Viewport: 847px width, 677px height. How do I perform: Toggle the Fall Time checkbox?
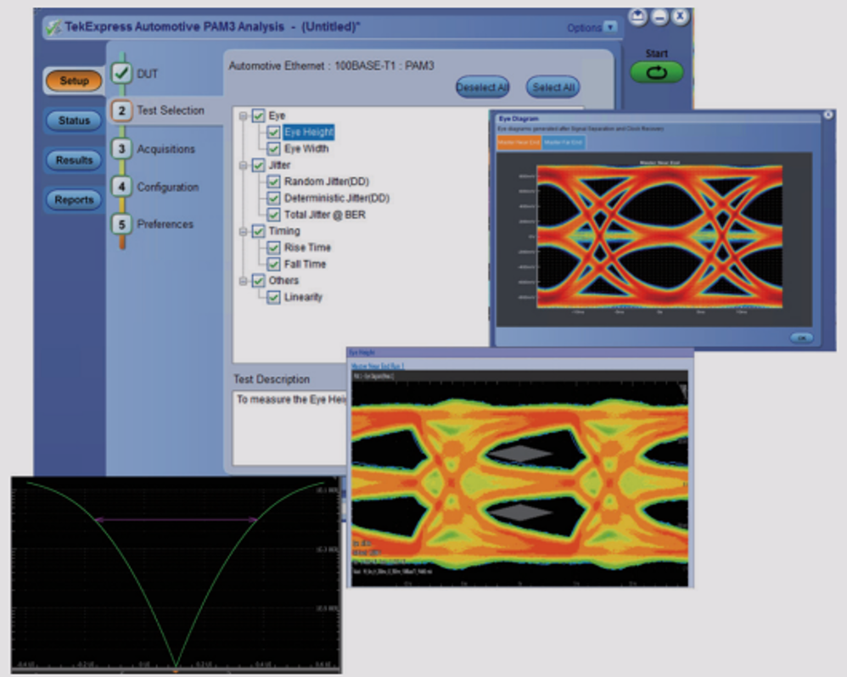[x=274, y=265]
